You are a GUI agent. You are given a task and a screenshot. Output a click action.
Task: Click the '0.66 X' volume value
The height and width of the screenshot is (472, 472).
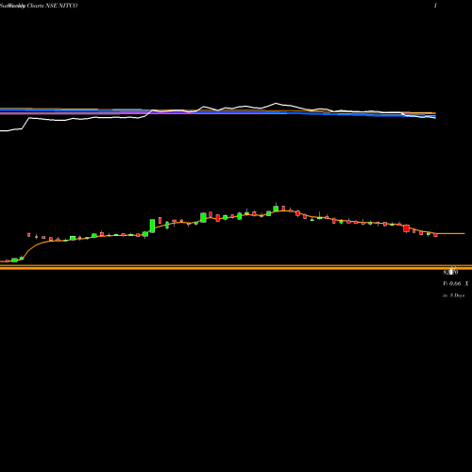tap(459, 284)
